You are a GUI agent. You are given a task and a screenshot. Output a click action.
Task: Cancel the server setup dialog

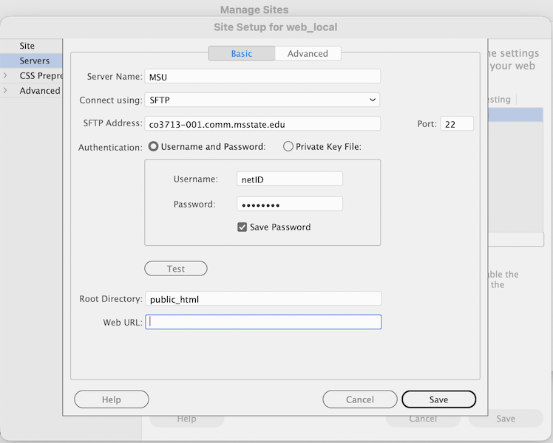pos(360,399)
